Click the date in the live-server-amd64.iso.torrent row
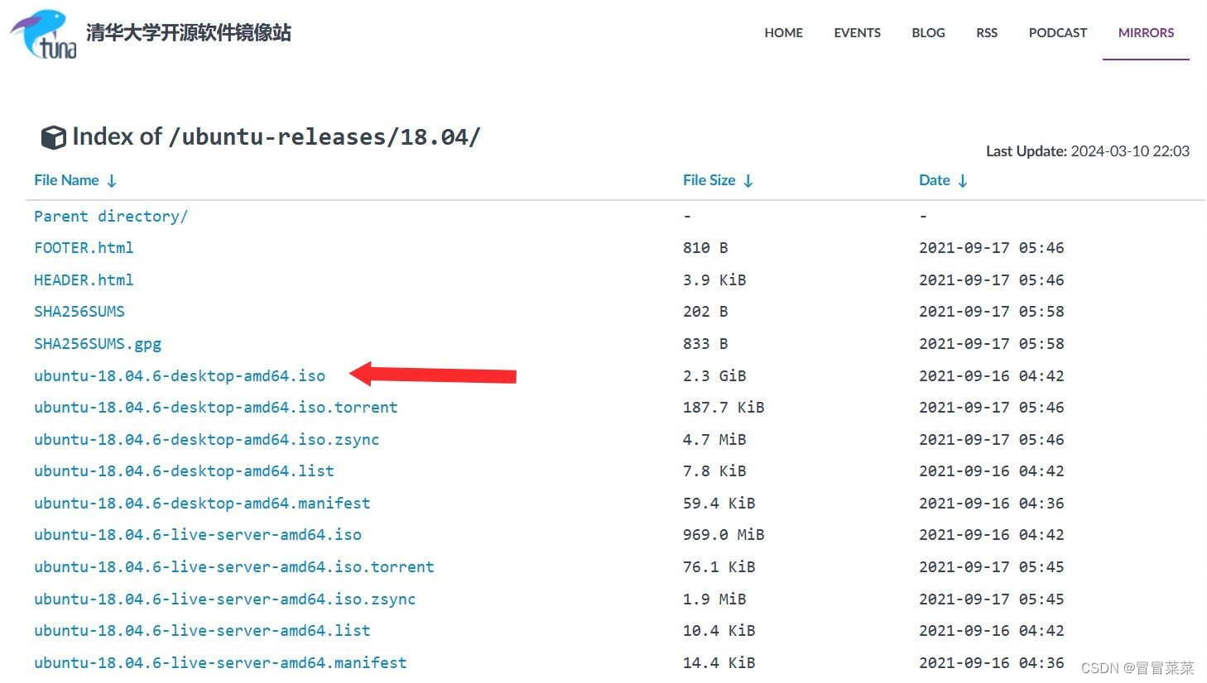Image resolution: width=1207 pixels, height=683 pixels. [992, 567]
